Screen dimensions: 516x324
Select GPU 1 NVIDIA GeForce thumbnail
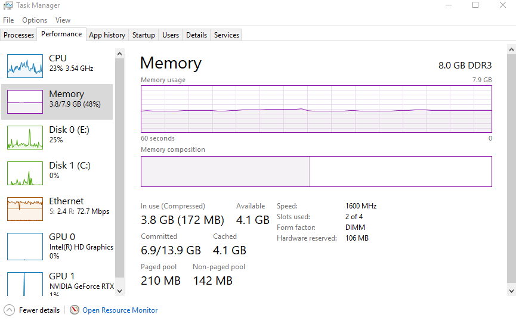pyautogui.click(x=25, y=283)
